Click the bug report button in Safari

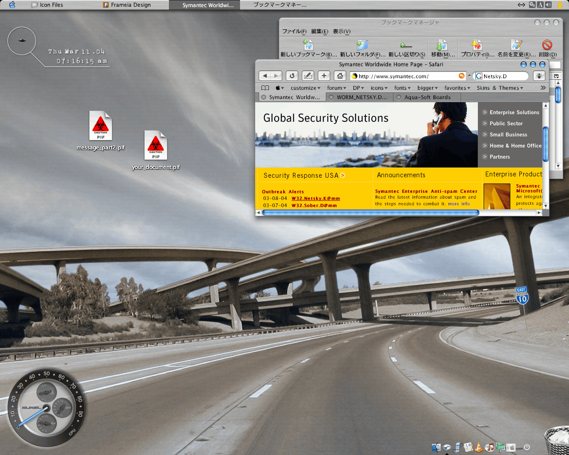539,76
